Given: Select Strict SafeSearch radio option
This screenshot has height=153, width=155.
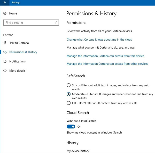Looking at the screenshot, I should pyautogui.click(x=68, y=85).
